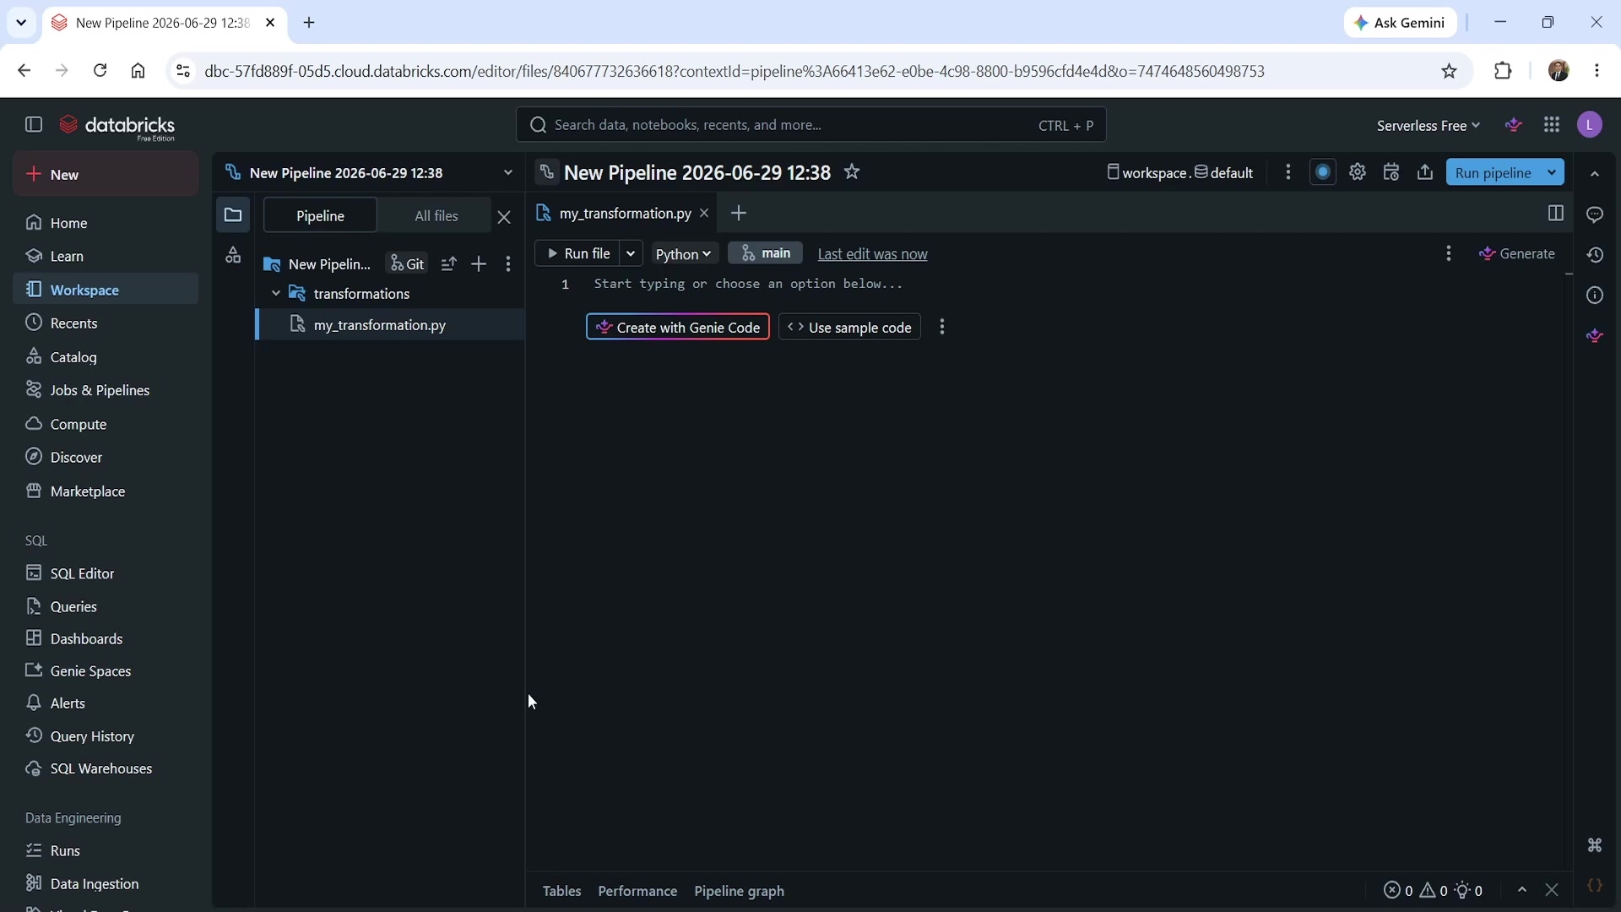Click Ask Gemini in browser toolbar
Image resolution: width=1621 pixels, height=912 pixels.
(1400, 23)
